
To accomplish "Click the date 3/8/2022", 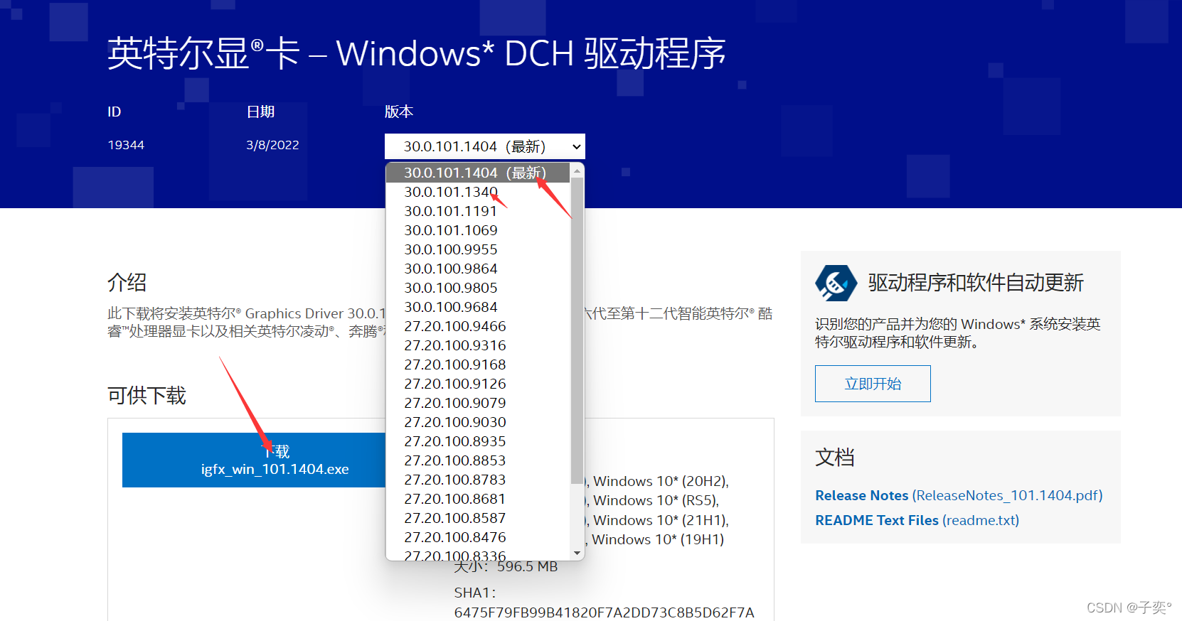I will (272, 145).
